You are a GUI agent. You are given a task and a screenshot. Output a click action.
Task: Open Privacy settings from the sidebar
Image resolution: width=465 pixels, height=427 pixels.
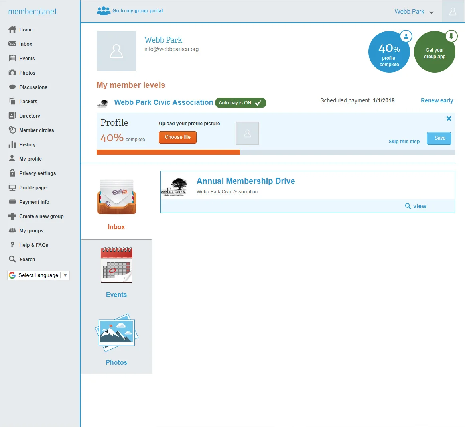click(37, 173)
